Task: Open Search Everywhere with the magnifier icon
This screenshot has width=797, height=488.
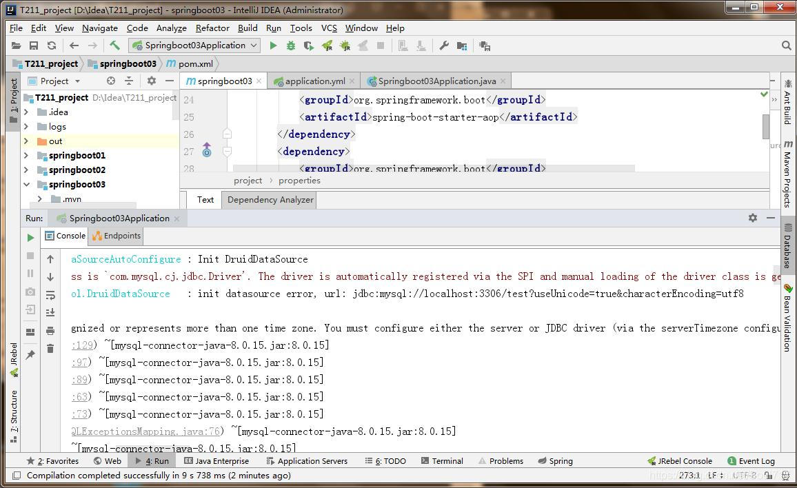Action: [x=787, y=45]
